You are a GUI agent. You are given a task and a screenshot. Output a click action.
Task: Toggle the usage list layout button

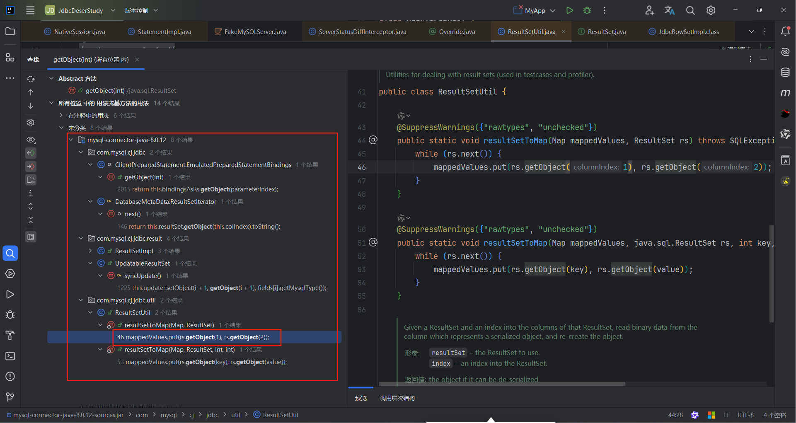pyautogui.click(x=31, y=237)
